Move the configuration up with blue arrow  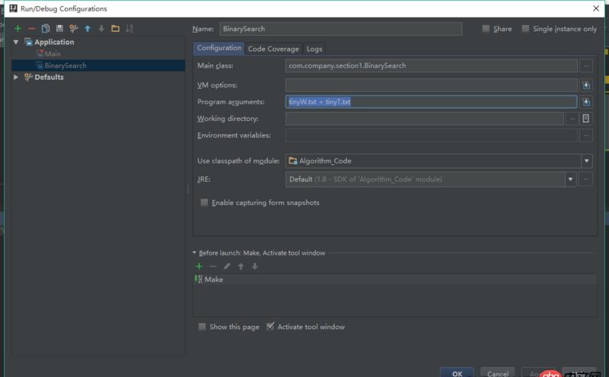click(x=88, y=29)
